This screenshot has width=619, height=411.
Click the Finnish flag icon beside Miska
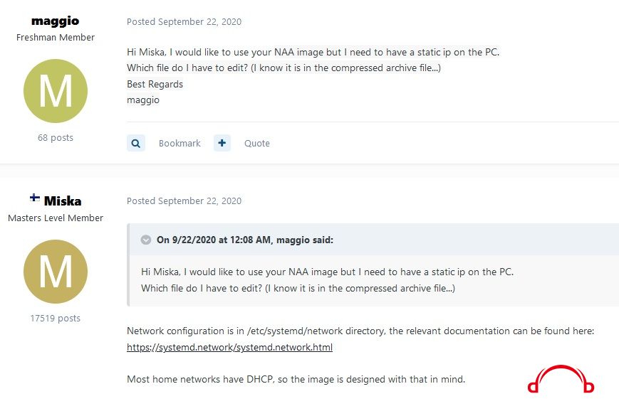[x=35, y=198]
